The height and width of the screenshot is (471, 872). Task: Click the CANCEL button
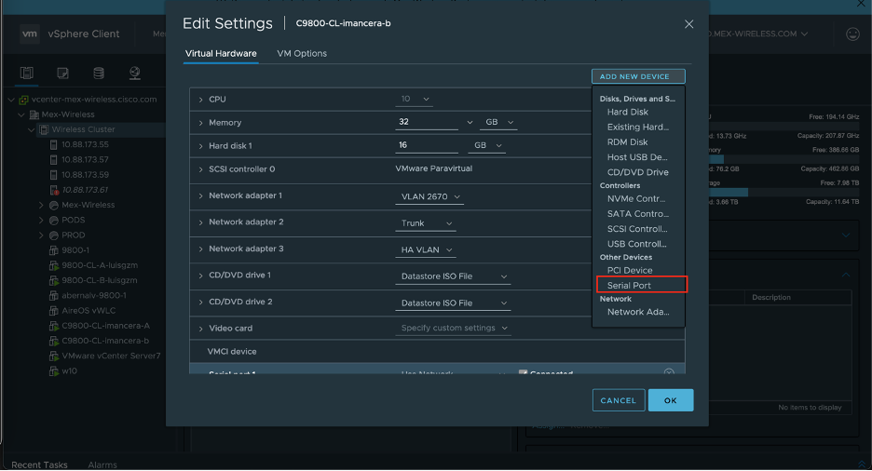point(619,400)
